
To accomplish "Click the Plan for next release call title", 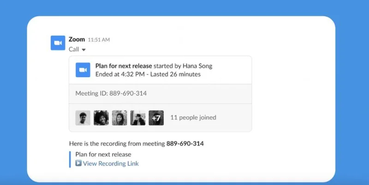I will tap(124, 66).
